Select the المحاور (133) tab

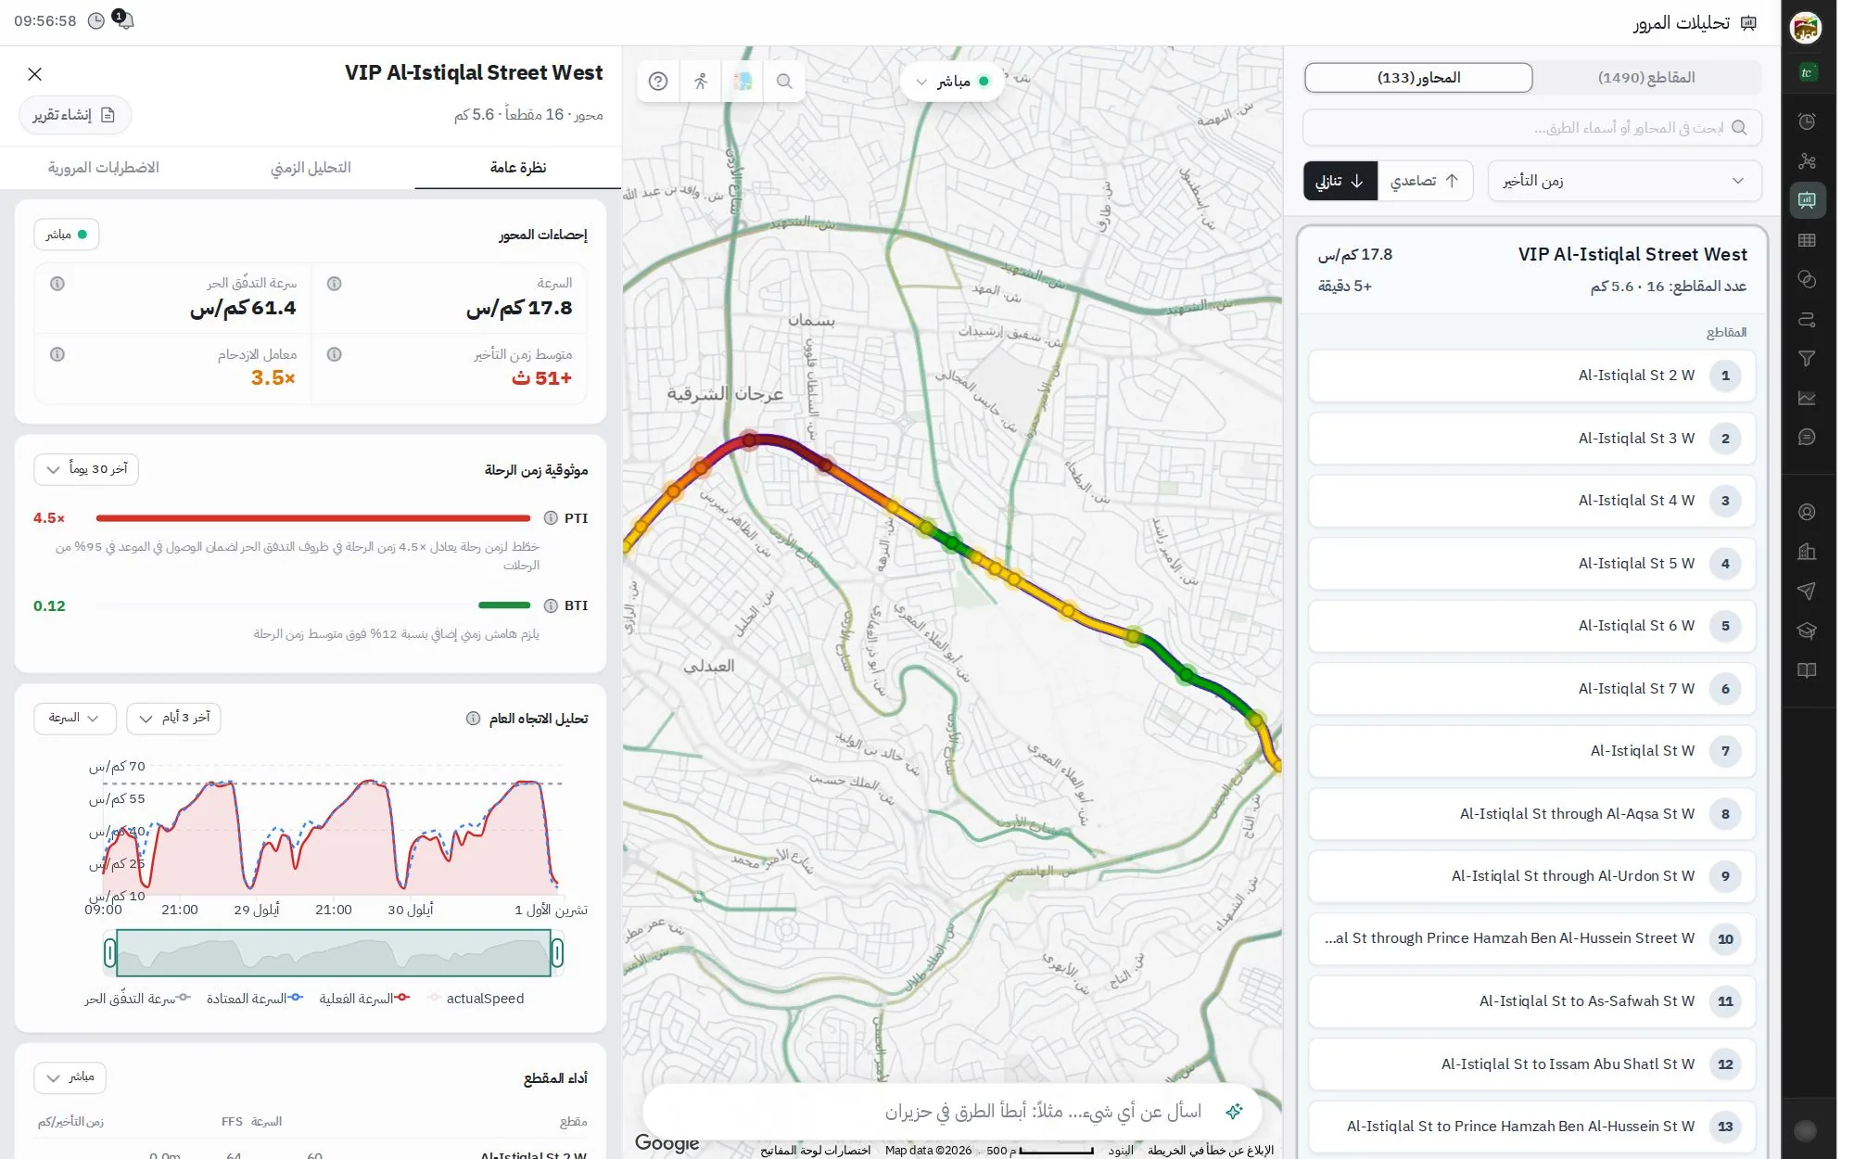click(1418, 78)
